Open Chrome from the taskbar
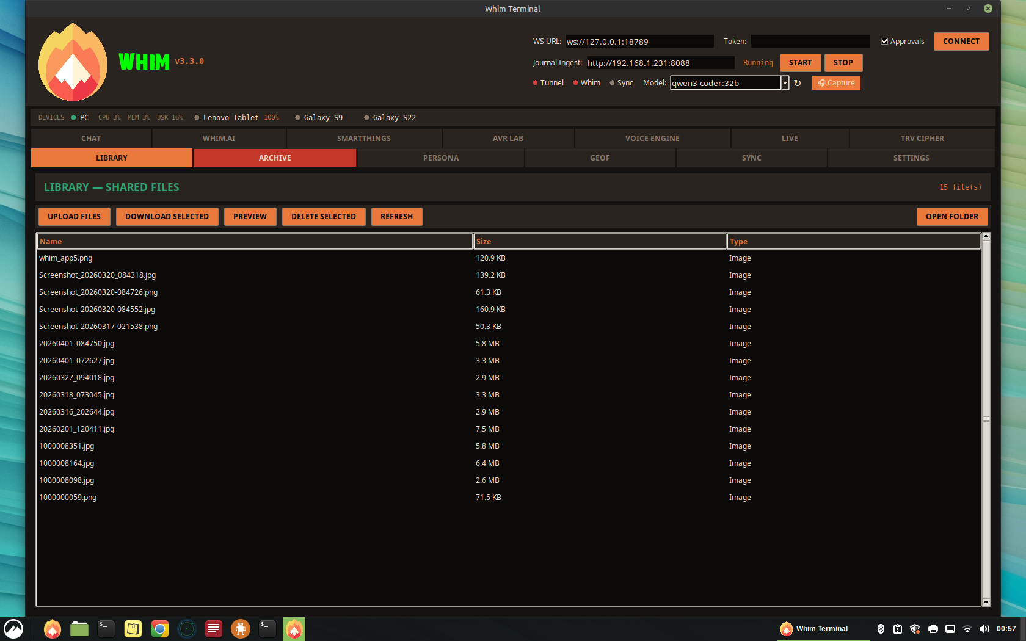The image size is (1026, 641). (160, 629)
